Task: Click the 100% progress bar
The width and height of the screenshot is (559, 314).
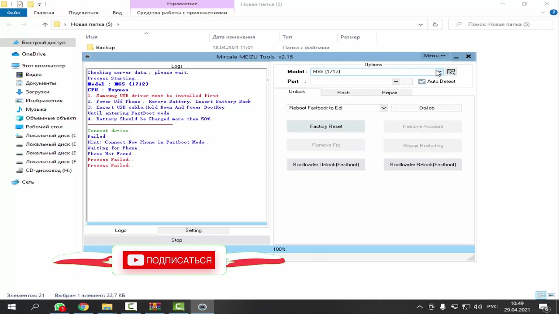Action: click(x=279, y=249)
